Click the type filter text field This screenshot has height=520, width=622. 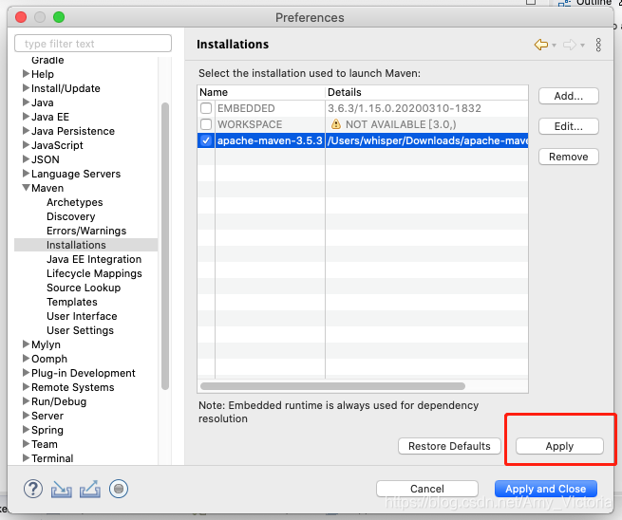coord(93,44)
